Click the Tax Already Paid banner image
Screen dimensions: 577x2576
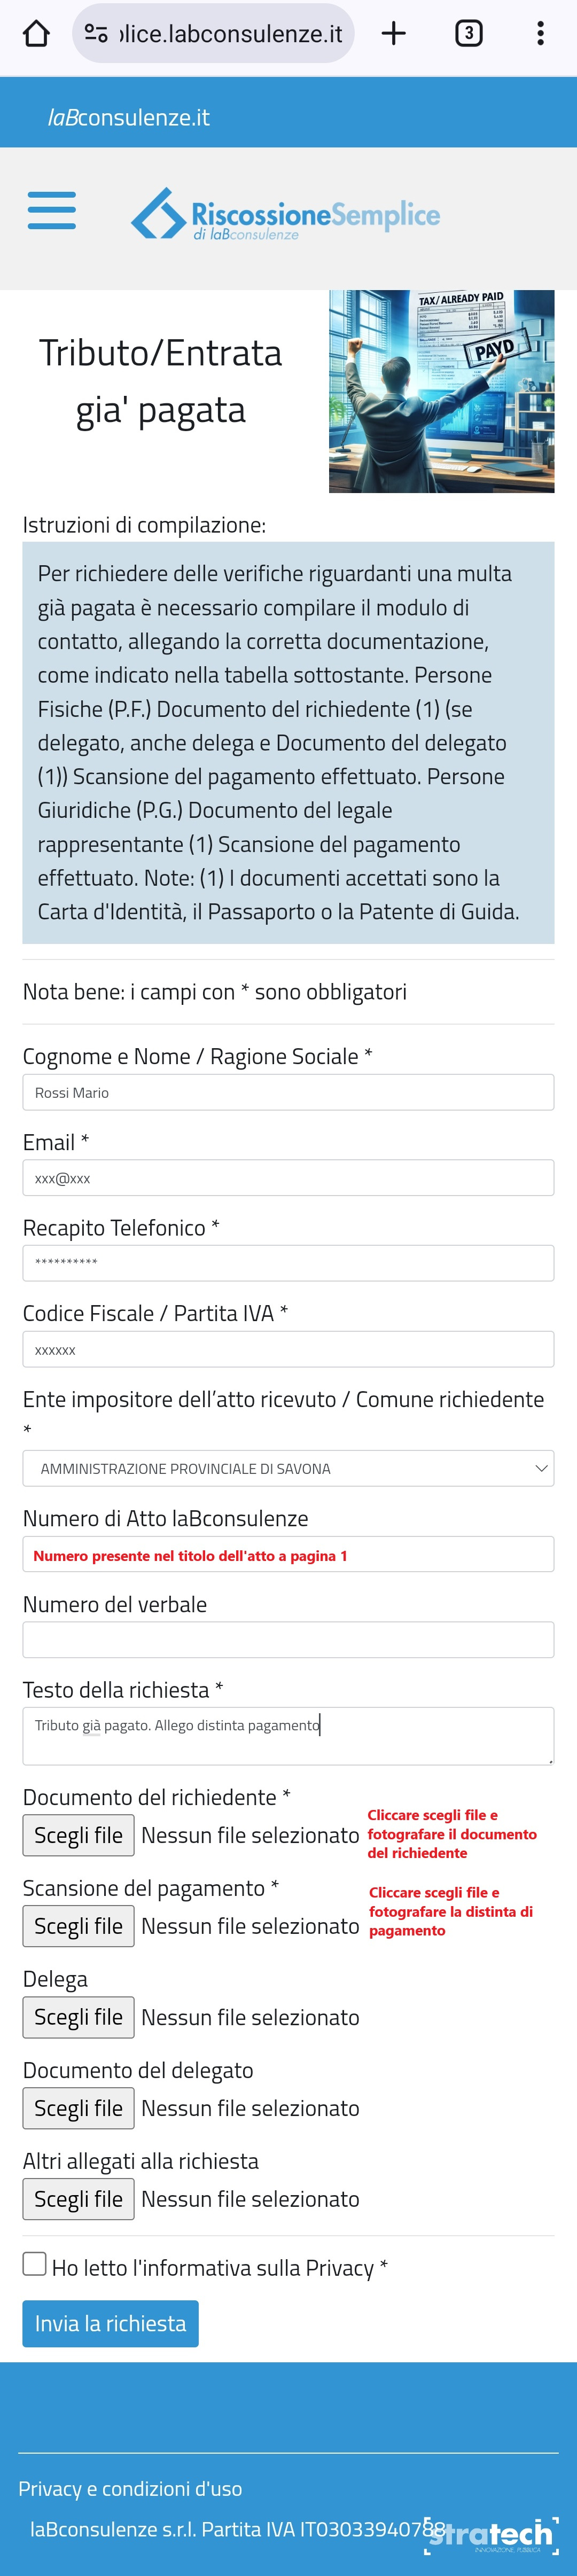[441, 391]
